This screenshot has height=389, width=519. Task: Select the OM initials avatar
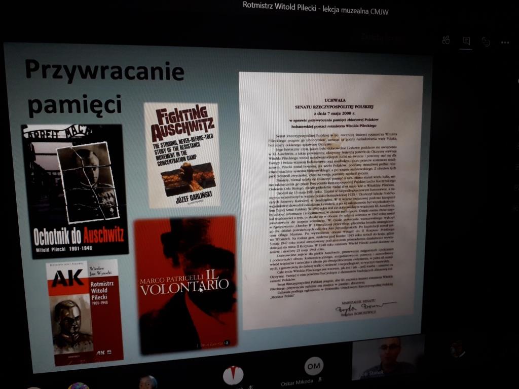point(314,366)
